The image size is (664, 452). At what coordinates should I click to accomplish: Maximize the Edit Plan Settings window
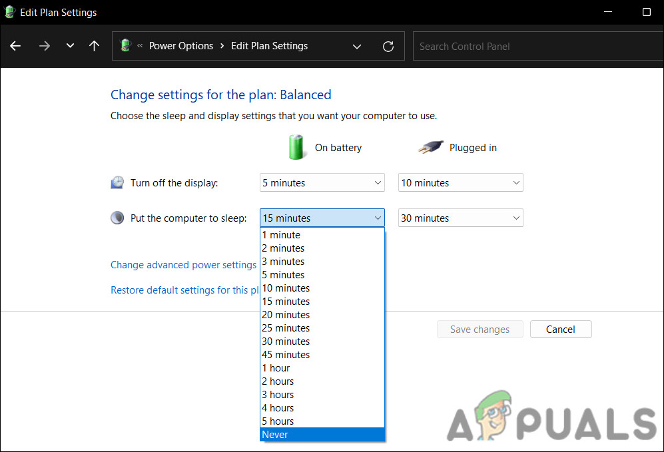click(x=647, y=12)
